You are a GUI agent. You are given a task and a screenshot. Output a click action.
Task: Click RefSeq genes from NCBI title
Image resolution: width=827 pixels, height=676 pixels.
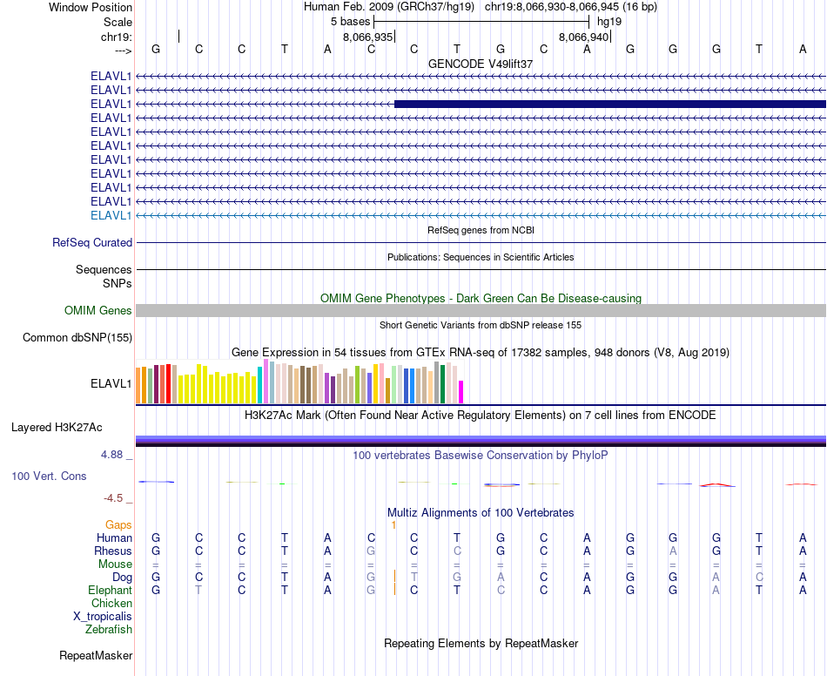click(481, 230)
